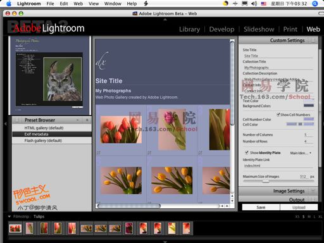Click the volume icon in menu bar

254,3
